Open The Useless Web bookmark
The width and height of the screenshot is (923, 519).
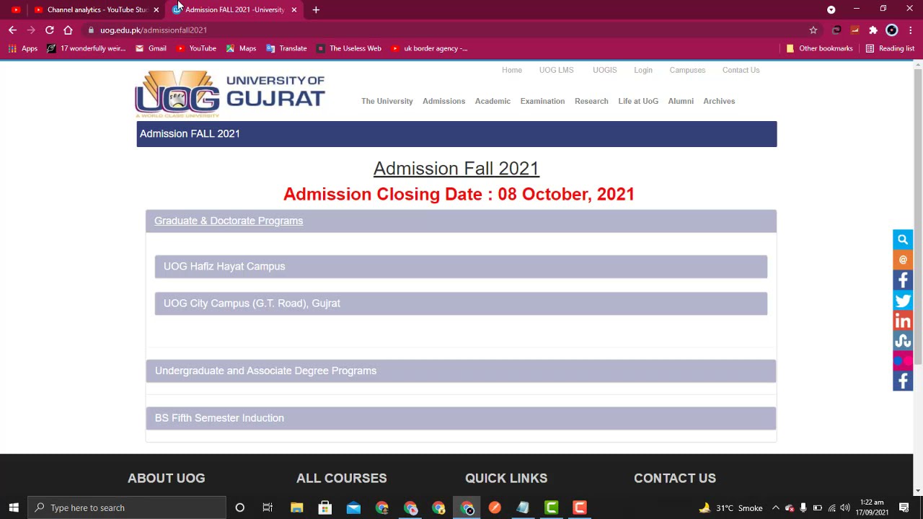click(348, 48)
